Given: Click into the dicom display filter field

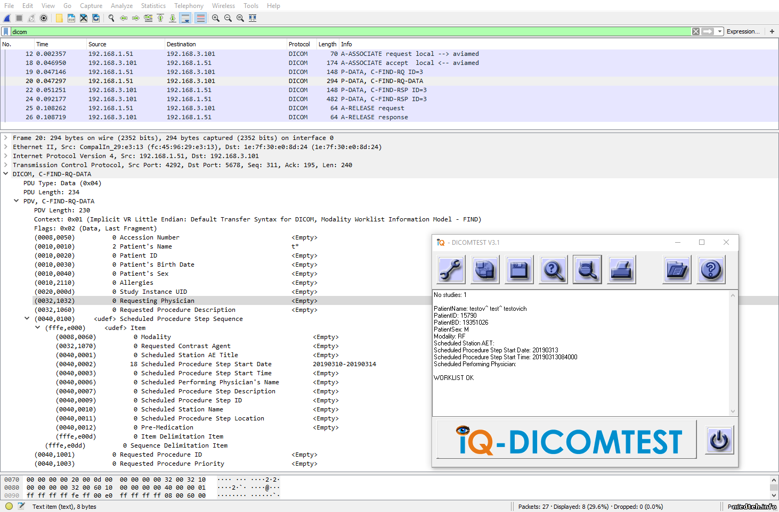Looking at the screenshot, I should tap(346, 32).
